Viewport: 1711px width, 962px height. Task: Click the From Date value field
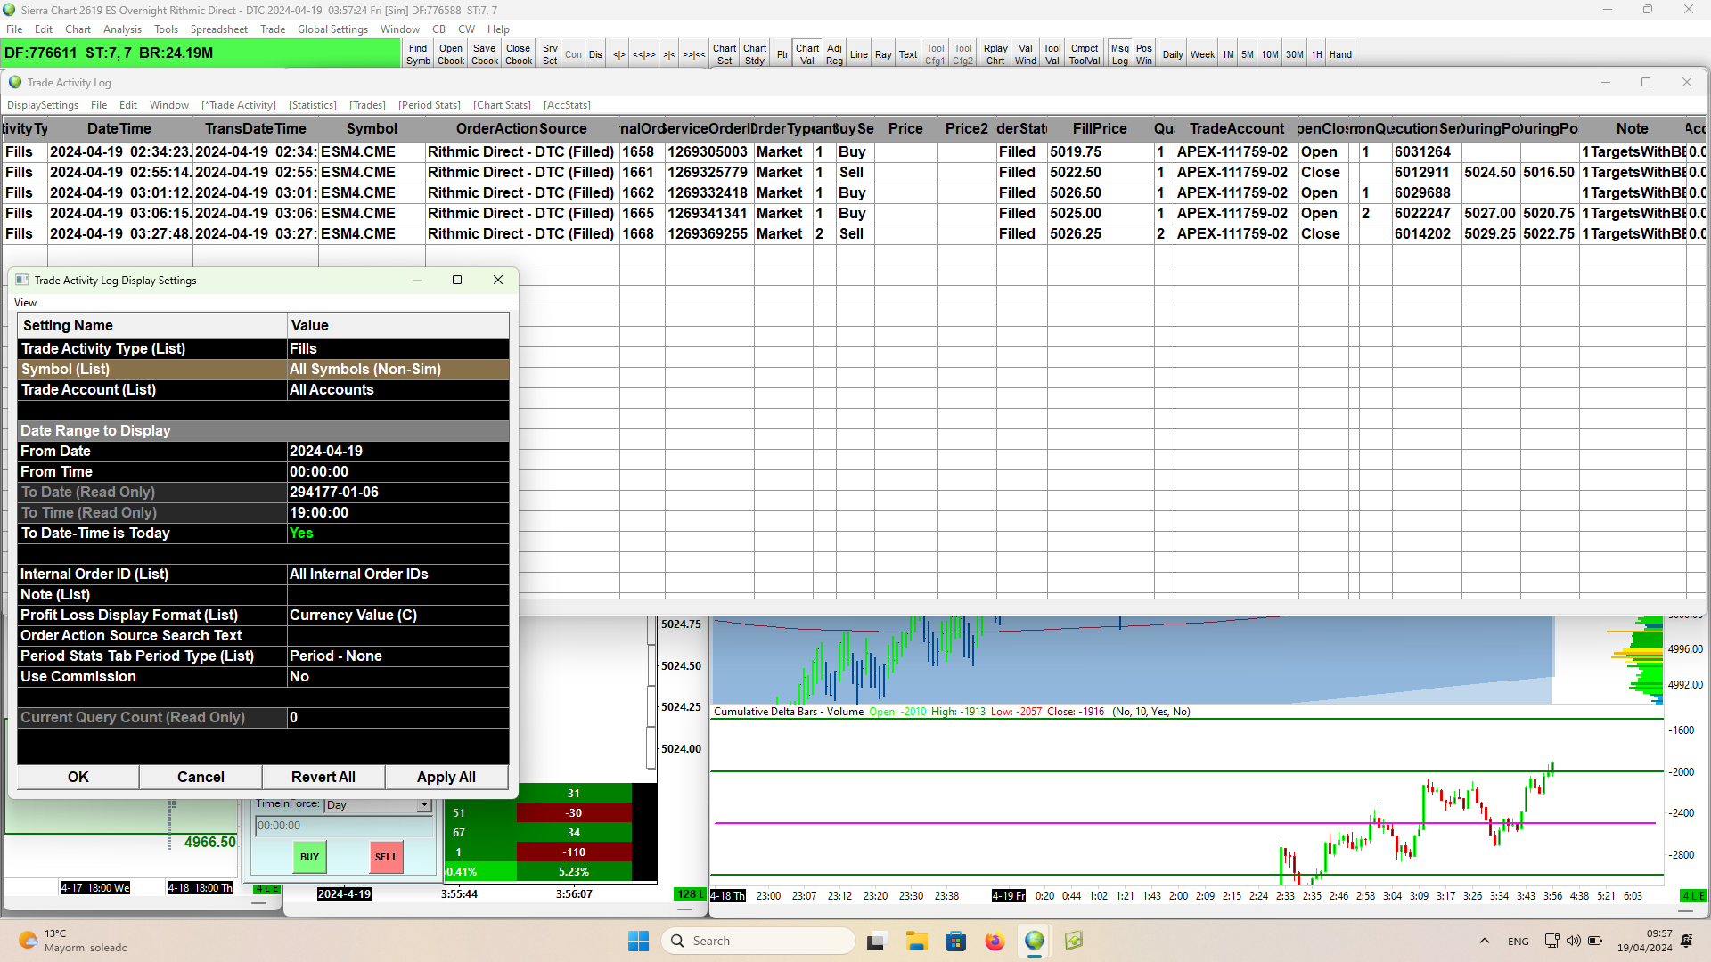(x=397, y=451)
